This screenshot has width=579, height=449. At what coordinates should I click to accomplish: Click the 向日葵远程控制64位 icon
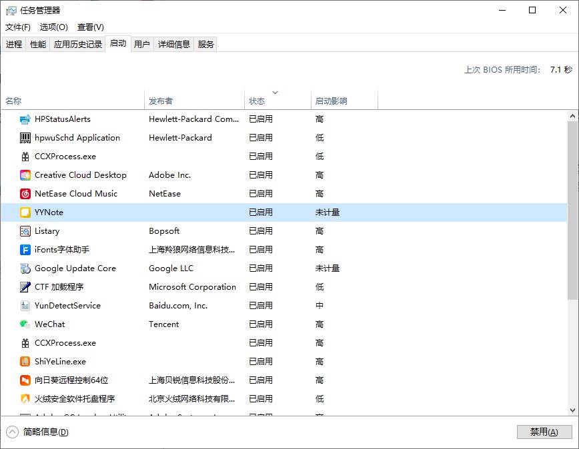pos(25,380)
